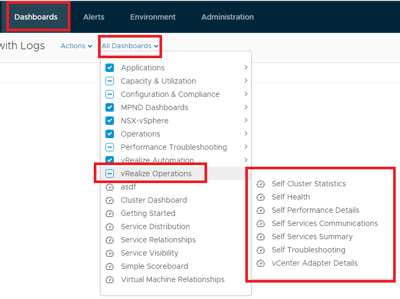This screenshot has height=299, width=400.
Task: Open the Actions dropdown menu
Action: click(x=76, y=46)
